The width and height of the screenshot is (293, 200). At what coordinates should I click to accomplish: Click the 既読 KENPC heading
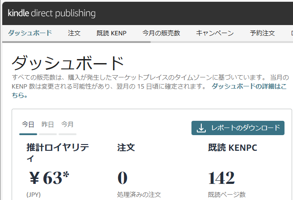(233, 148)
